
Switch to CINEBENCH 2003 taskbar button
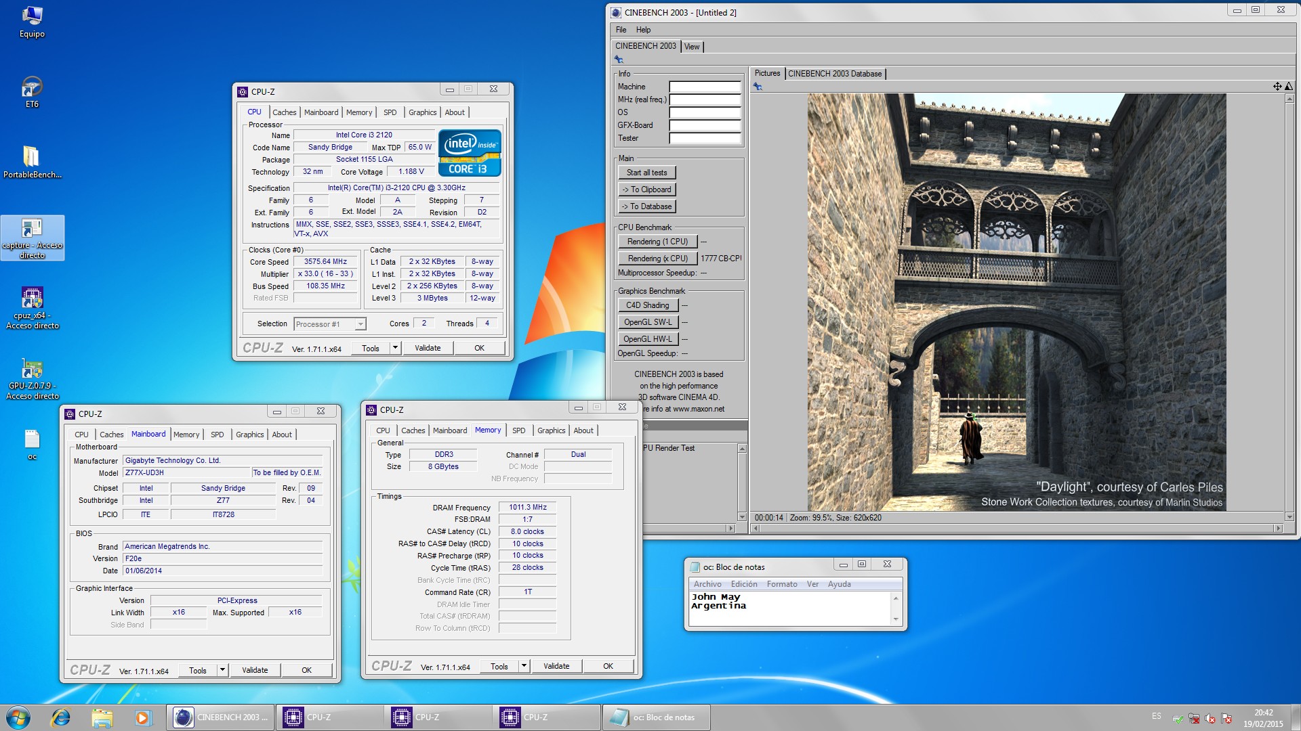[x=220, y=717]
